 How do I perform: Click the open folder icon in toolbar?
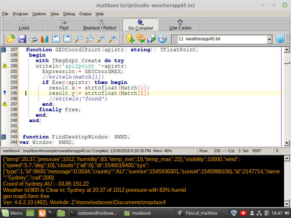point(11,39)
